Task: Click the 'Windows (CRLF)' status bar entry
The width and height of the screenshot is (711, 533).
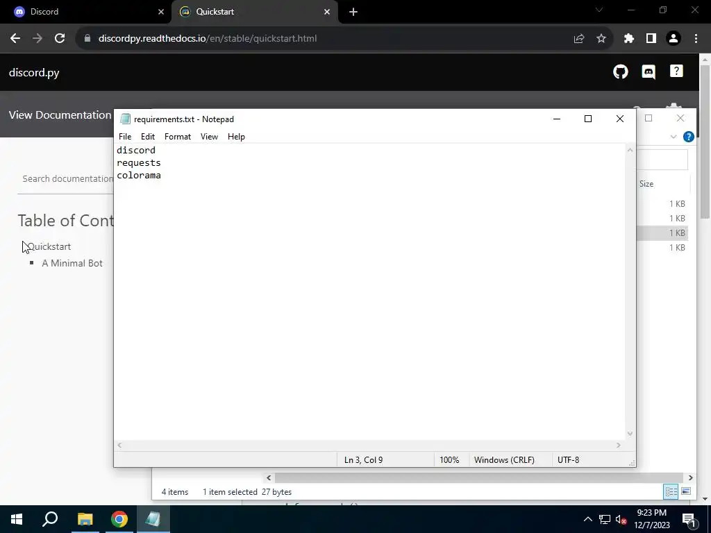Action: [504, 459]
